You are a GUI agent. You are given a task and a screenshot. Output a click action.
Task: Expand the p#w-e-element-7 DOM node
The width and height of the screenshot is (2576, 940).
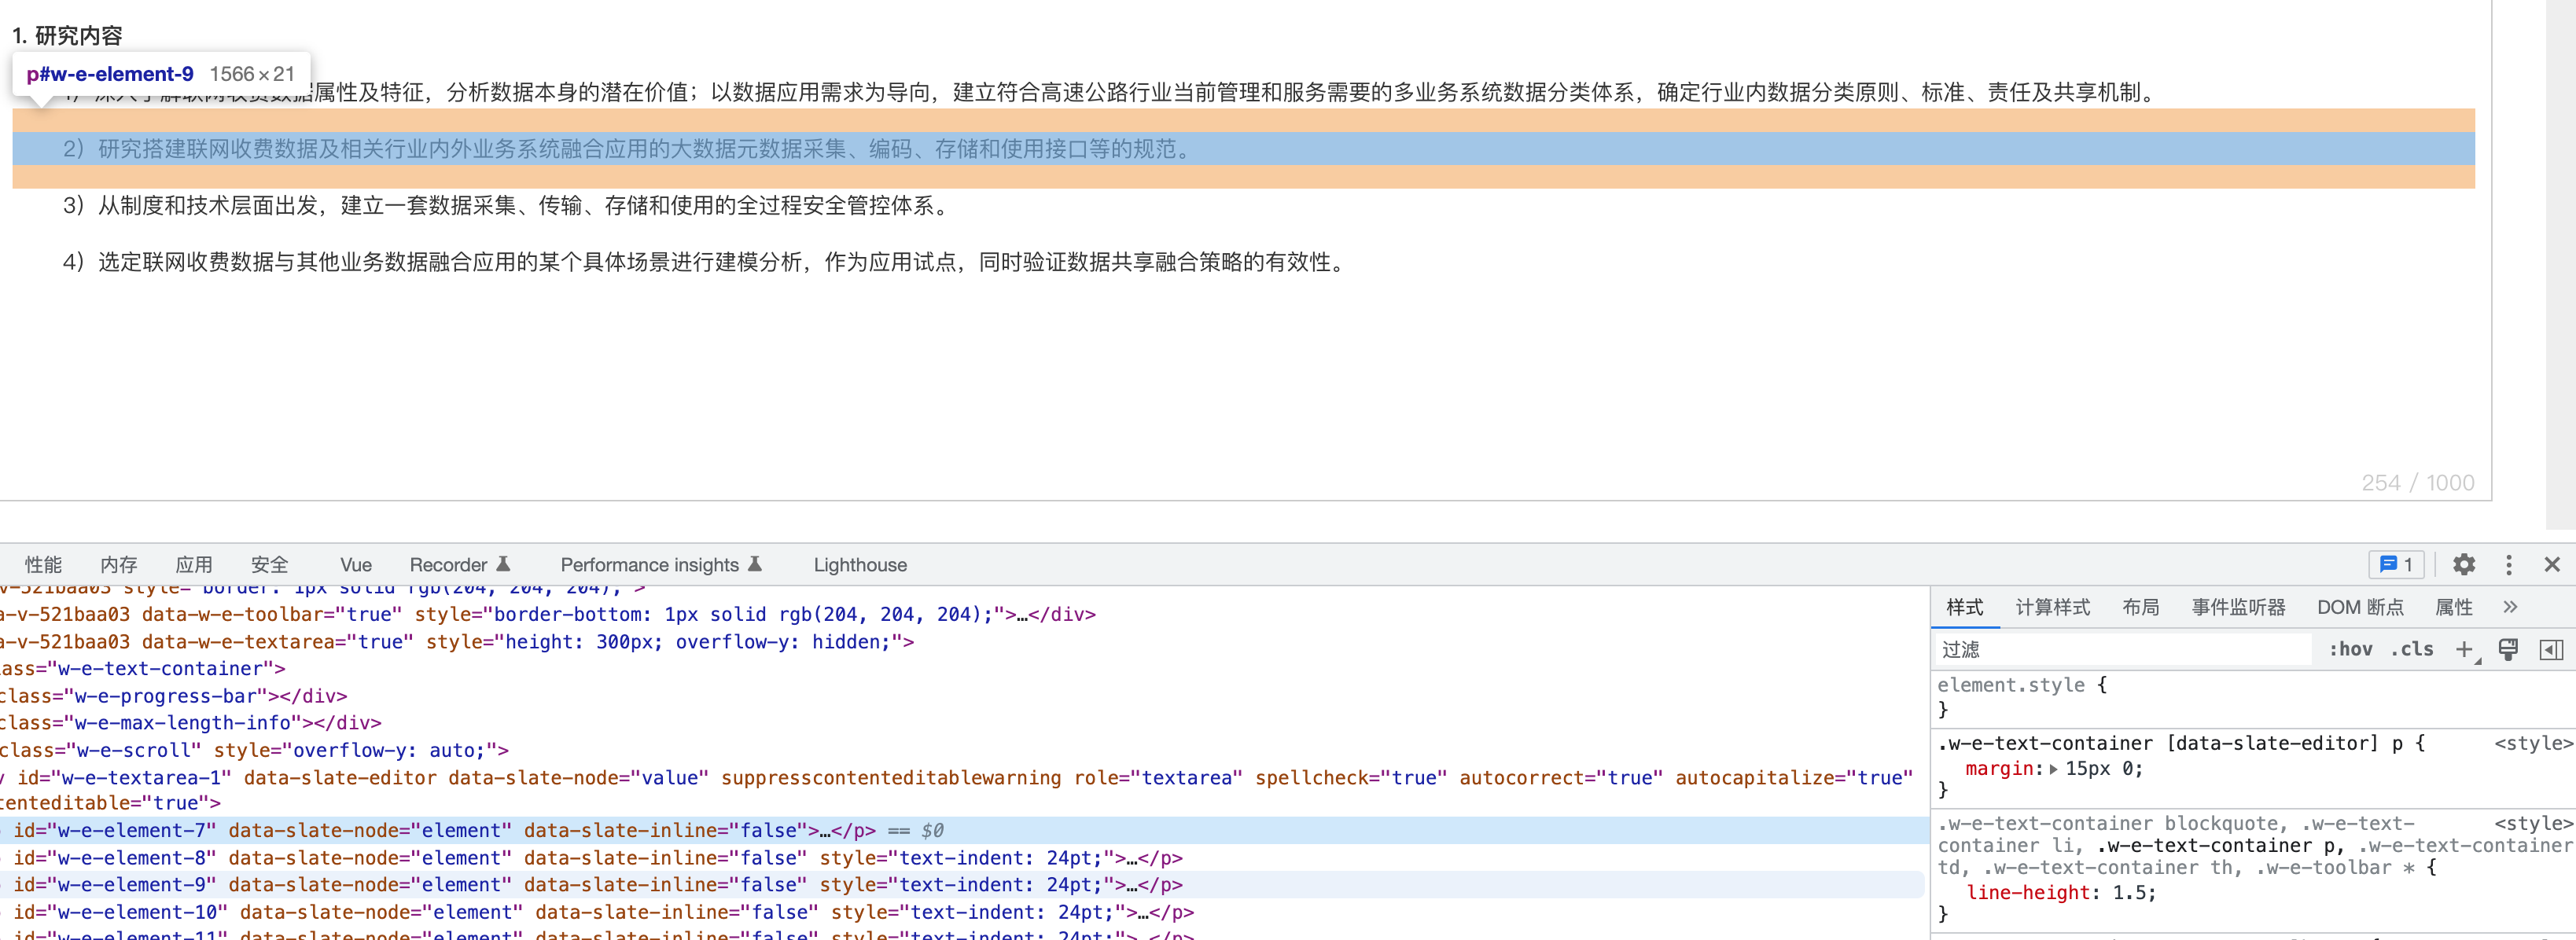(x=2, y=830)
